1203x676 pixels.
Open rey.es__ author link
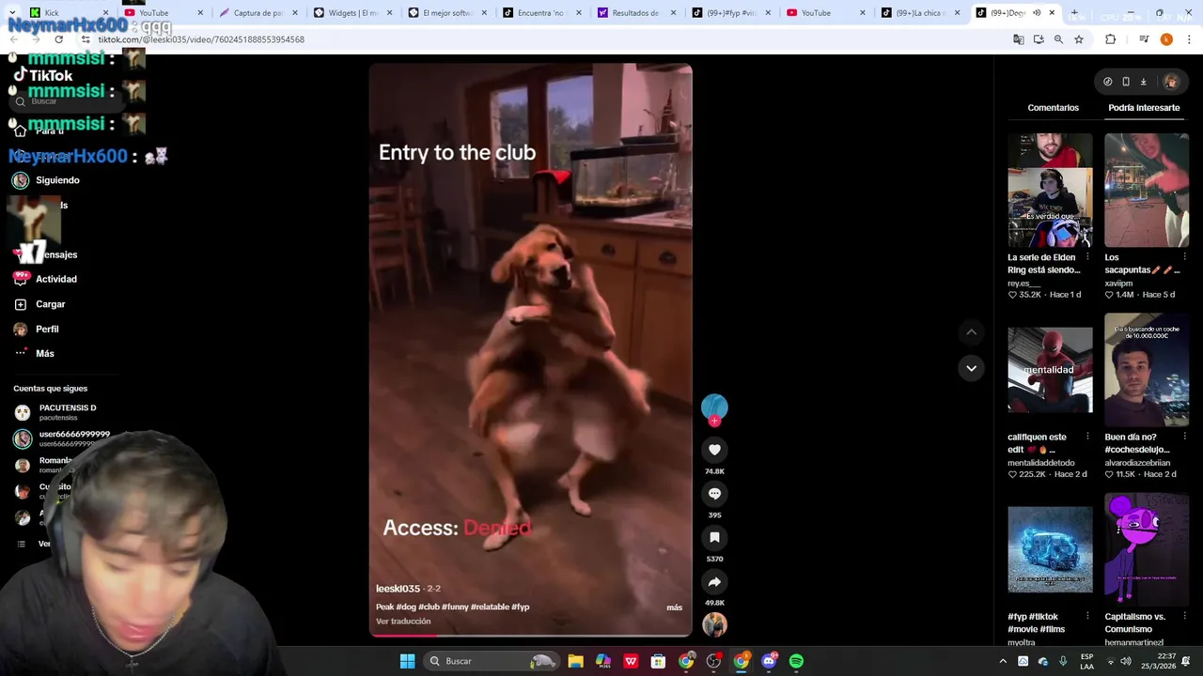[1023, 284]
